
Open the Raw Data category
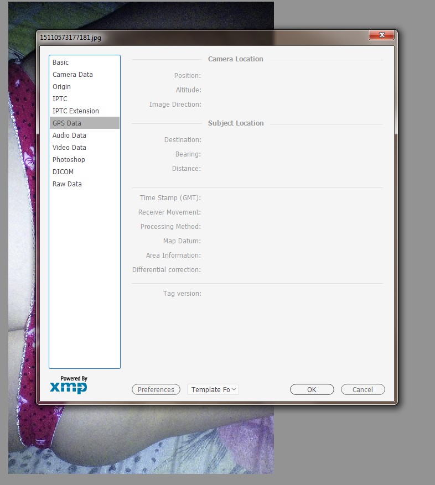pyautogui.click(x=85, y=184)
